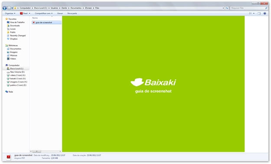Click the horizontal scrollbar under file list
The image size is (271, 164).
pos(46,151)
